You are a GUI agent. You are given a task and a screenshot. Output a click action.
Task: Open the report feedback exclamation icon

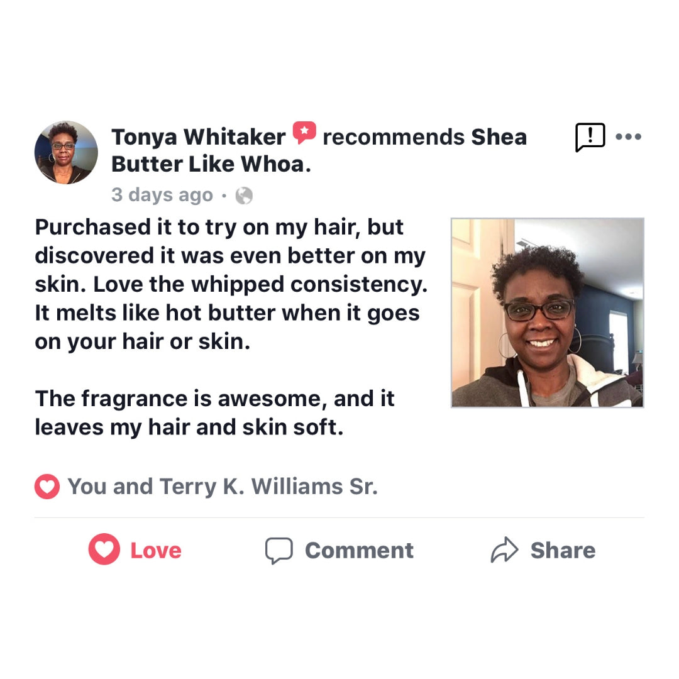click(590, 137)
